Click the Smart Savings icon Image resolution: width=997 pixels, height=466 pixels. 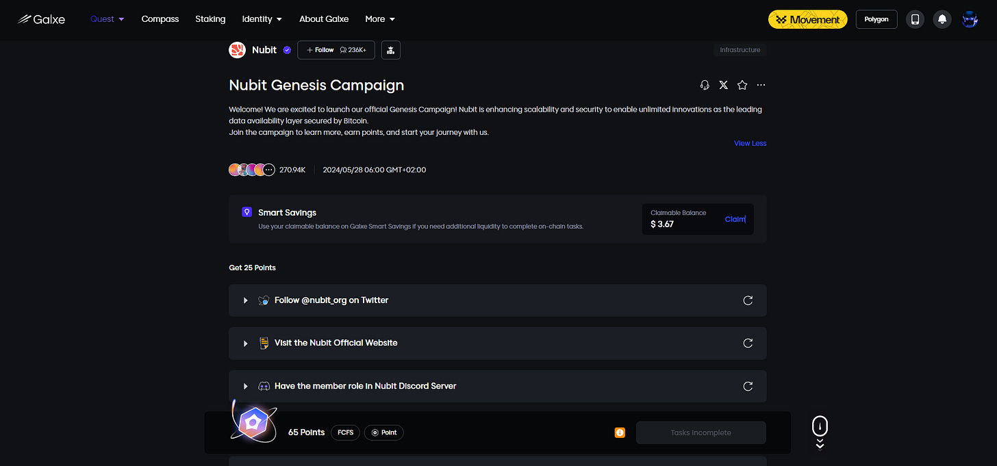[247, 212]
